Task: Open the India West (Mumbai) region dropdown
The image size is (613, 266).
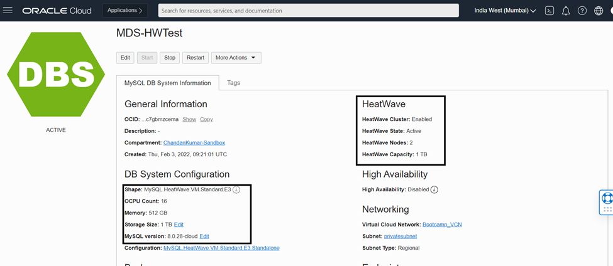Action: click(x=505, y=11)
